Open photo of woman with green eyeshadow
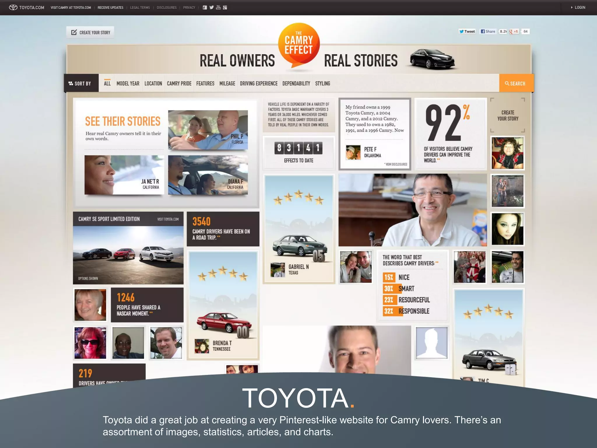 [508, 229]
